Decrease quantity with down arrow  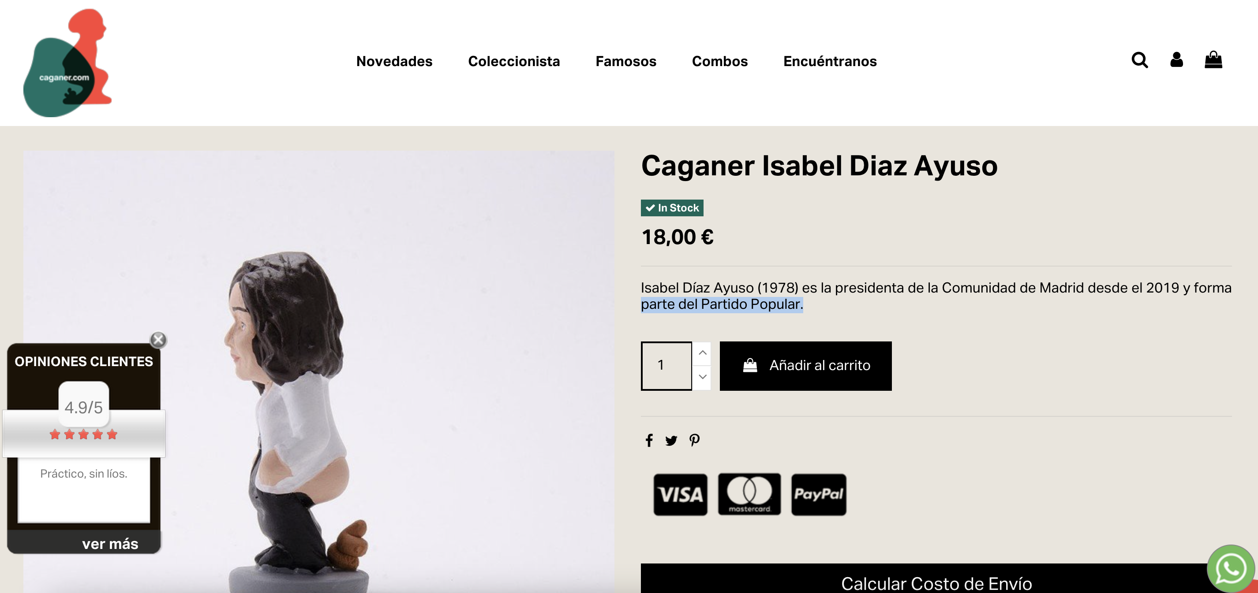[x=702, y=378]
